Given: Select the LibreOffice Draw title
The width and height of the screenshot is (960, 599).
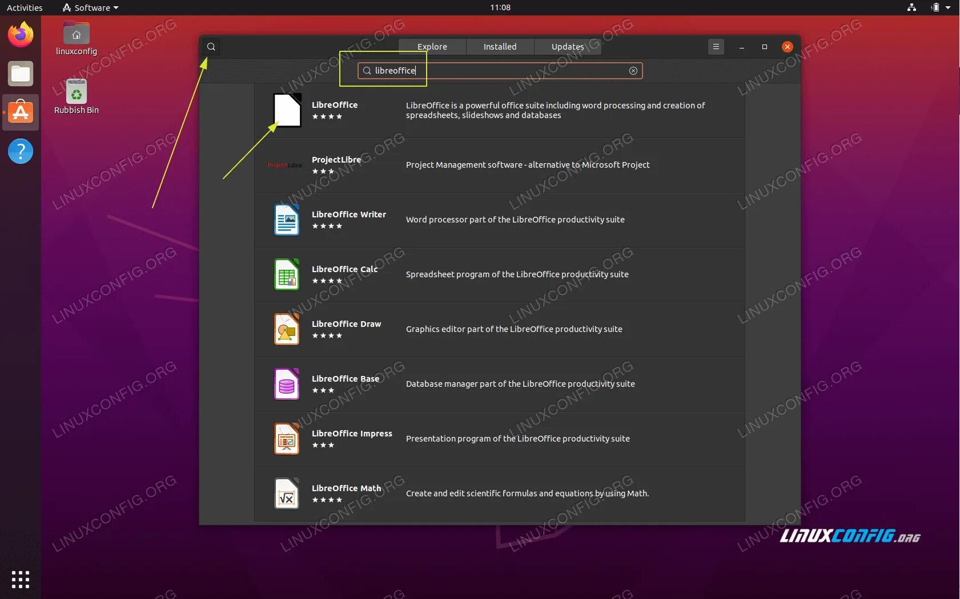Looking at the screenshot, I should click(347, 324).
